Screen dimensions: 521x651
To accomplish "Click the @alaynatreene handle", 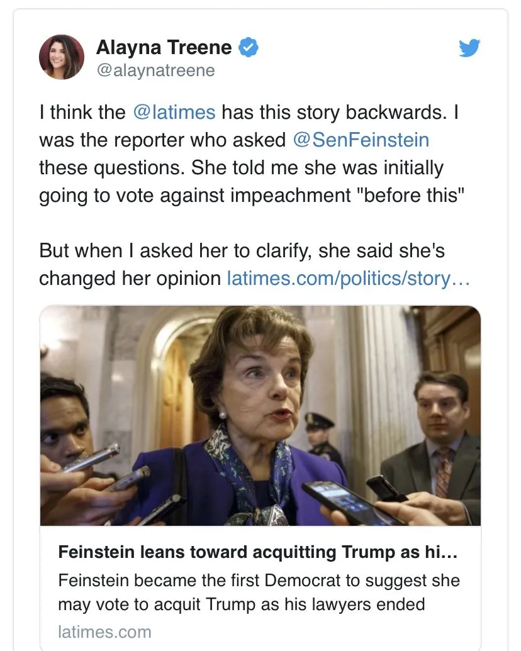I will (x=155, y=71).
